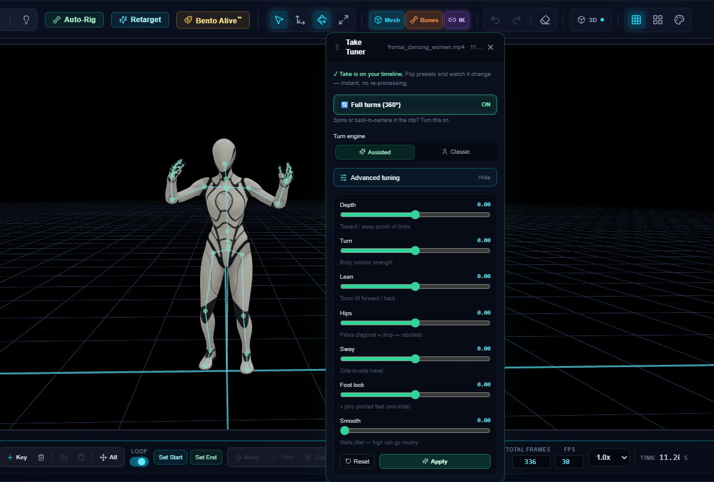Click the Sway slider handle
The image size is (714, 482).
pos(415,359)
